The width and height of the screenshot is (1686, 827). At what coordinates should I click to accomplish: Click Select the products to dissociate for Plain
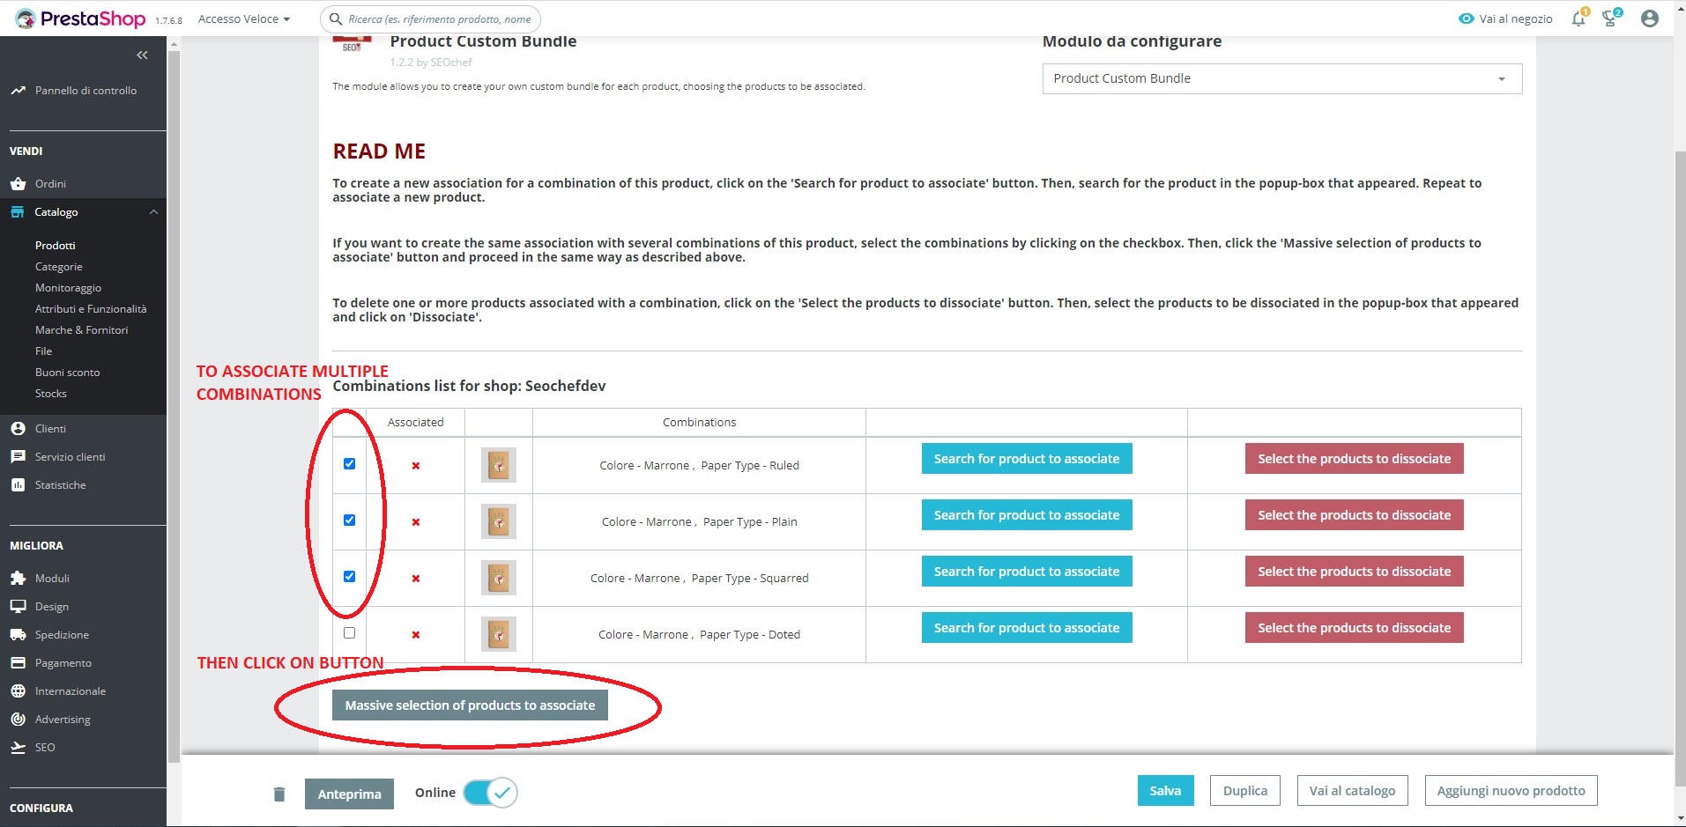click(1354, 515)
